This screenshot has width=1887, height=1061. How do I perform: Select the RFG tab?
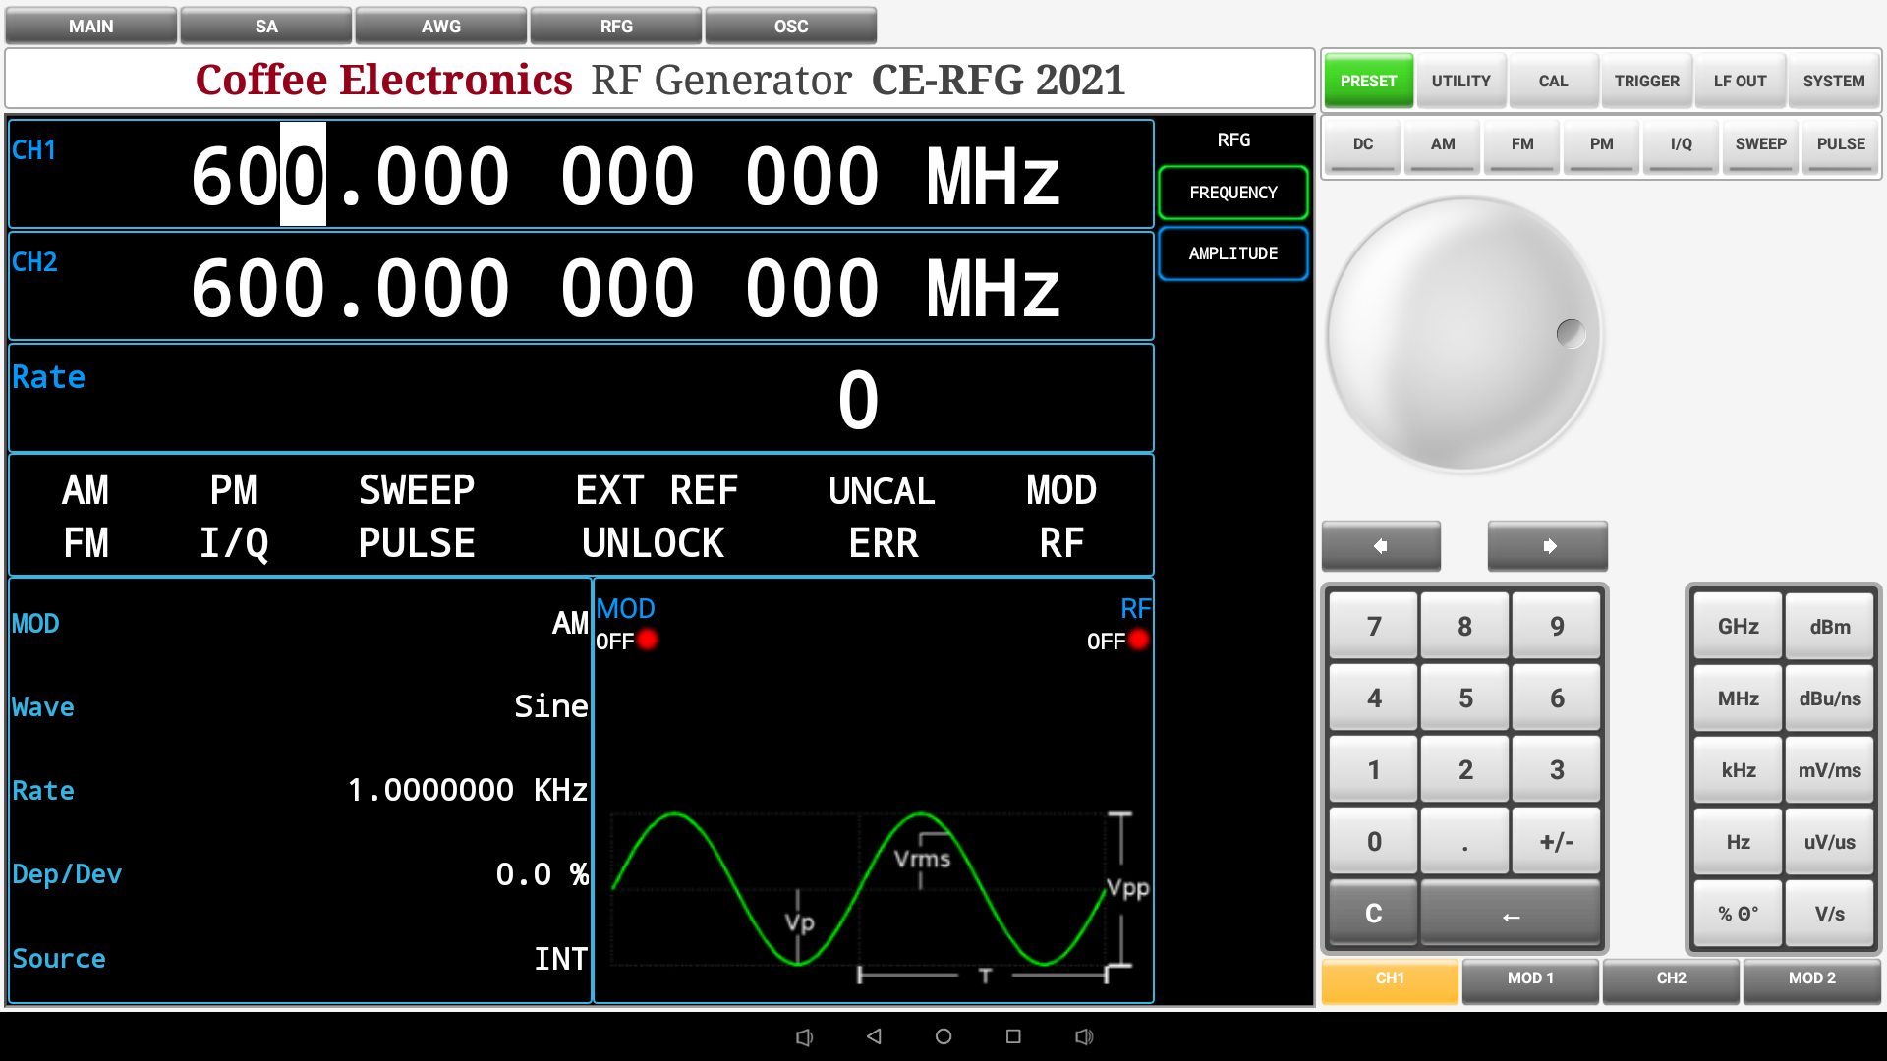click(x=616, y=26)
